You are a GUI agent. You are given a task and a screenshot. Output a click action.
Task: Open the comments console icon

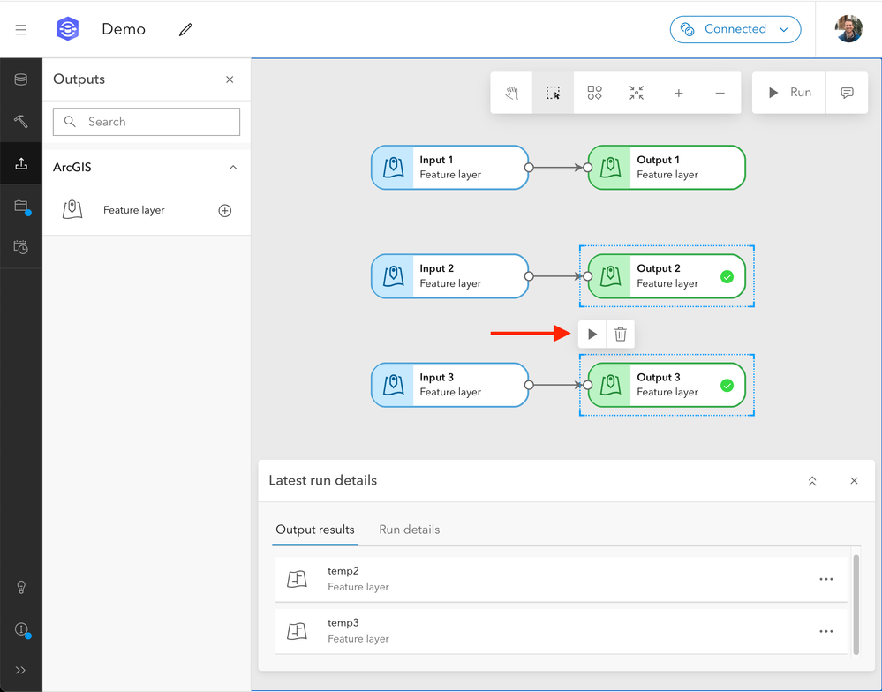(x=847, y=93)
